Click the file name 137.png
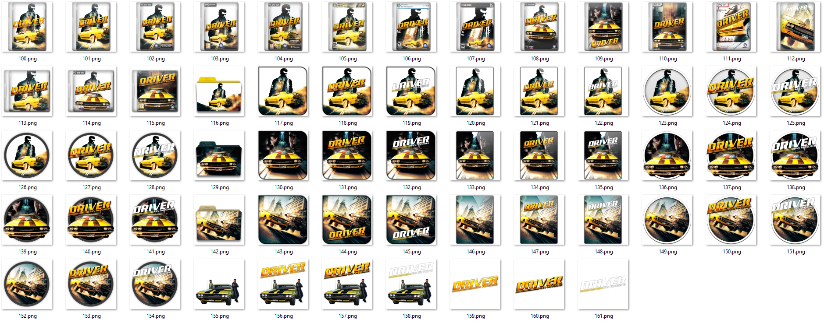824x323 pixels. point(732,187)
